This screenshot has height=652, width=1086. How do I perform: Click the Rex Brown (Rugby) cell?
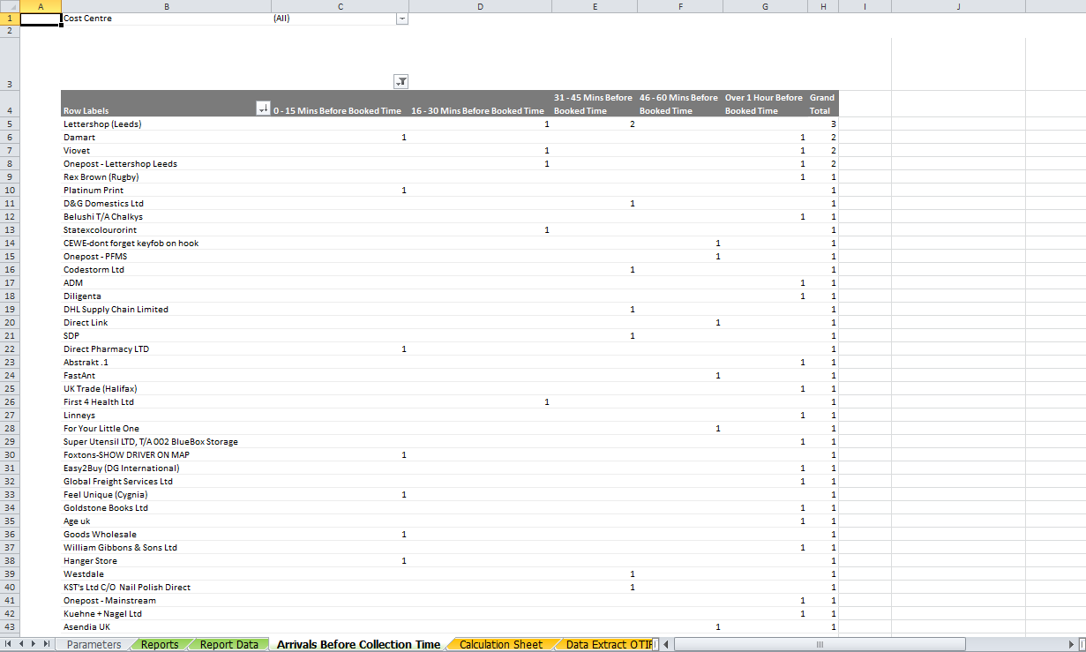coord(166,177)
